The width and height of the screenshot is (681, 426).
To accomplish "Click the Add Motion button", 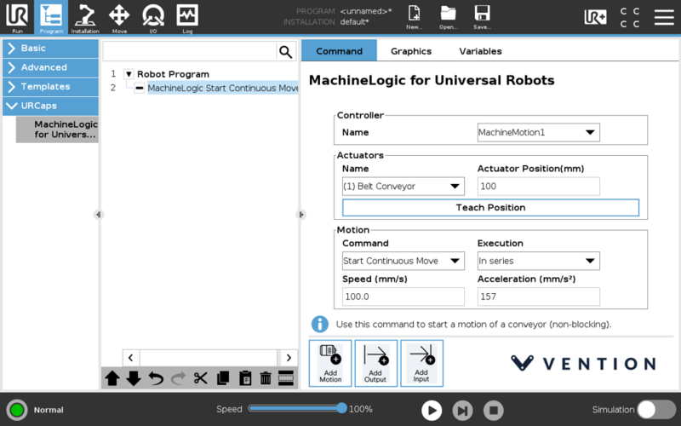I will [x=330, y=364].
